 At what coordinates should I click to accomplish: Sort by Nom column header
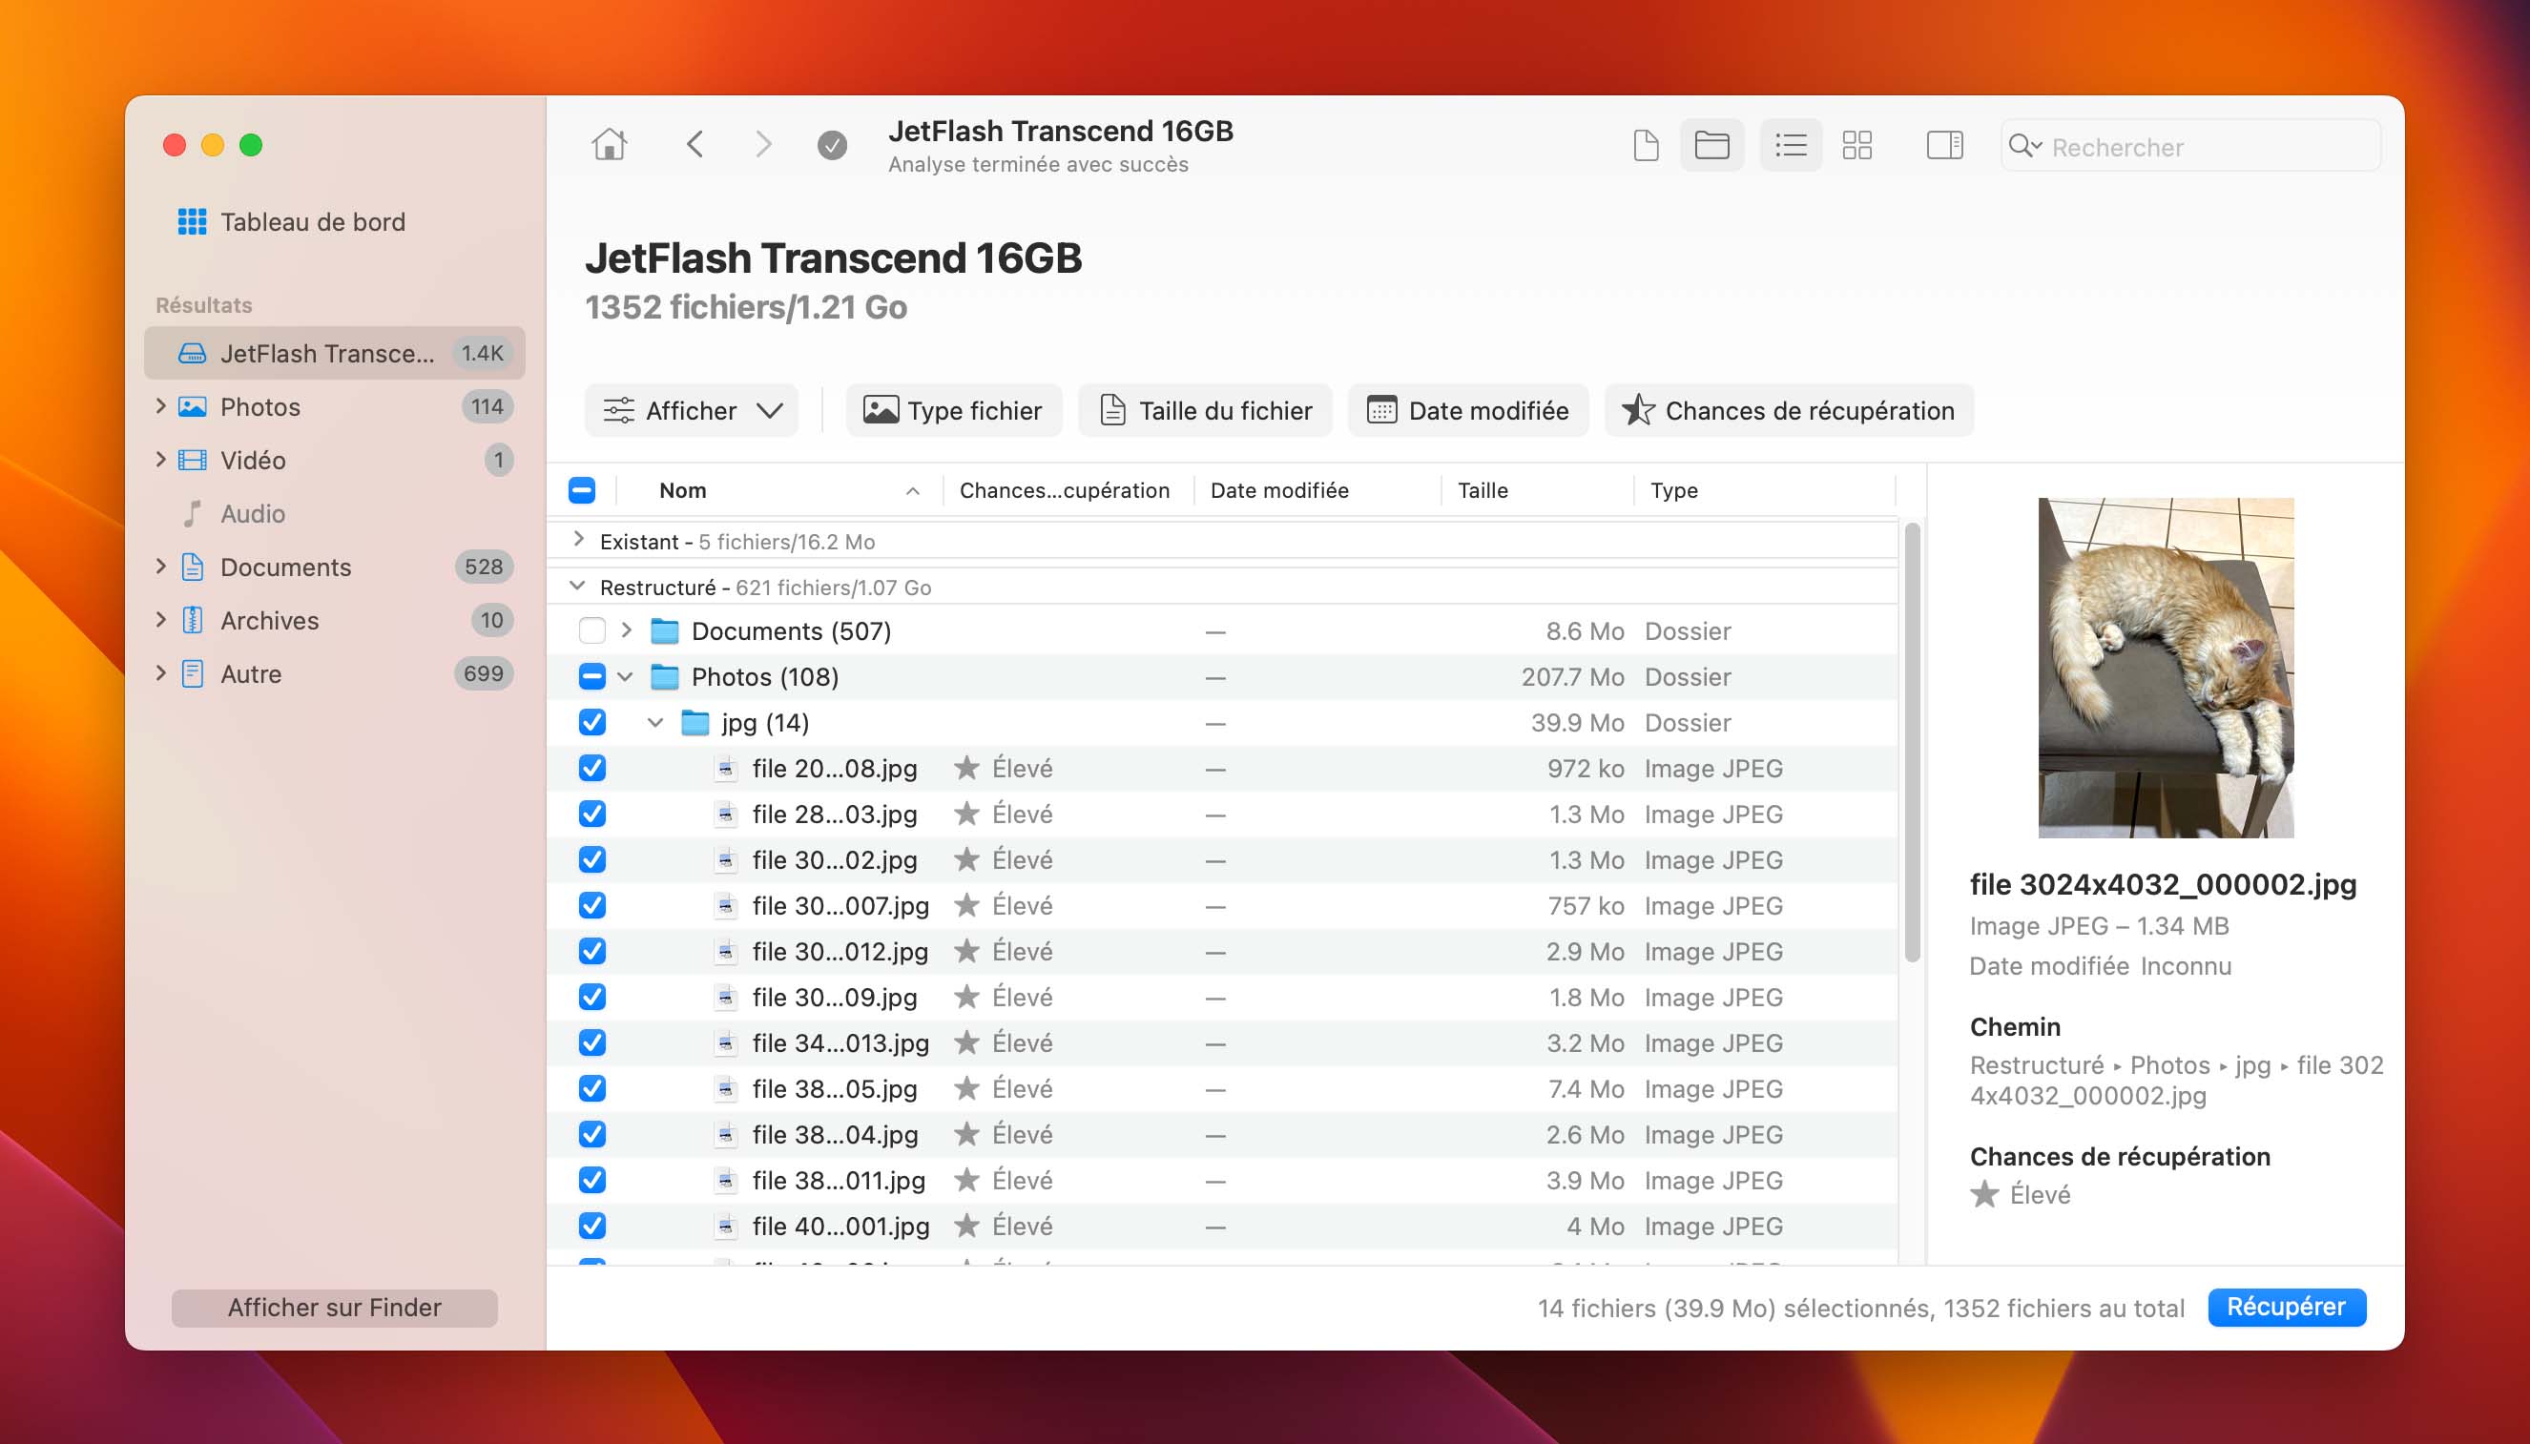(778, 490)
